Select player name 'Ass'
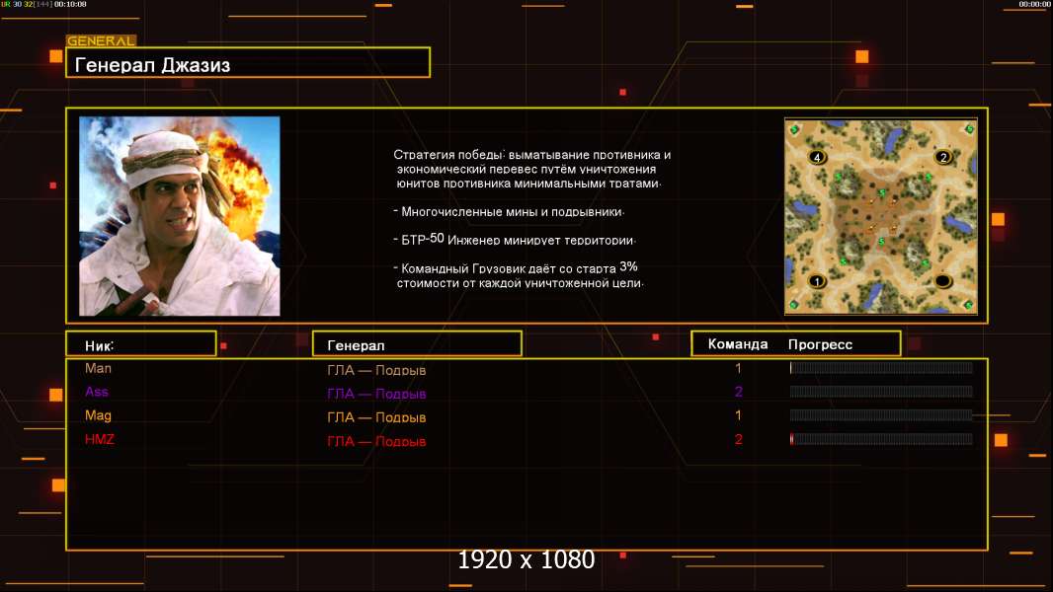Viewport: 1053px width, 592px height. pos(97,392)
